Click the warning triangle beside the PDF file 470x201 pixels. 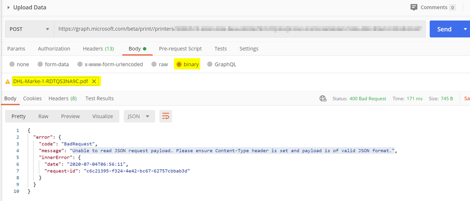click(x=8, y=82)
